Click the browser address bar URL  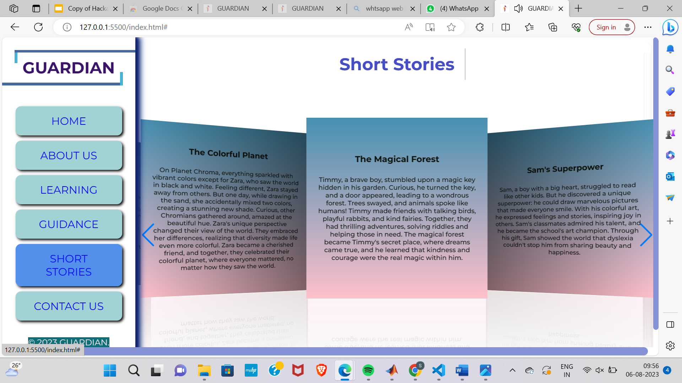tap(123, 27)
